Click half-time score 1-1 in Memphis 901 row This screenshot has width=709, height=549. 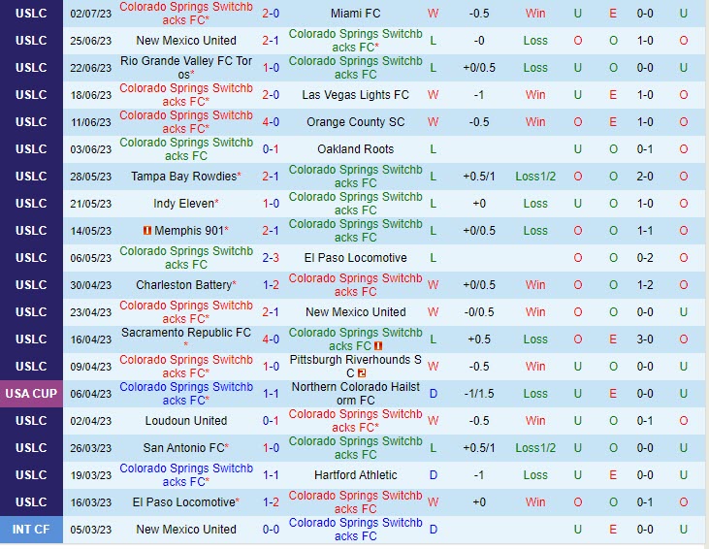[x=645, y=231]
